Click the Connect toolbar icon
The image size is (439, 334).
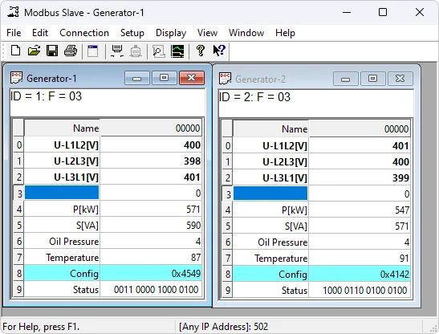point(117,51)
